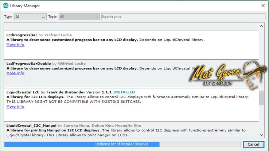Click the INSTALLED label on LiquidCrystal I2C
269x151 pixels.
point(124,92)
